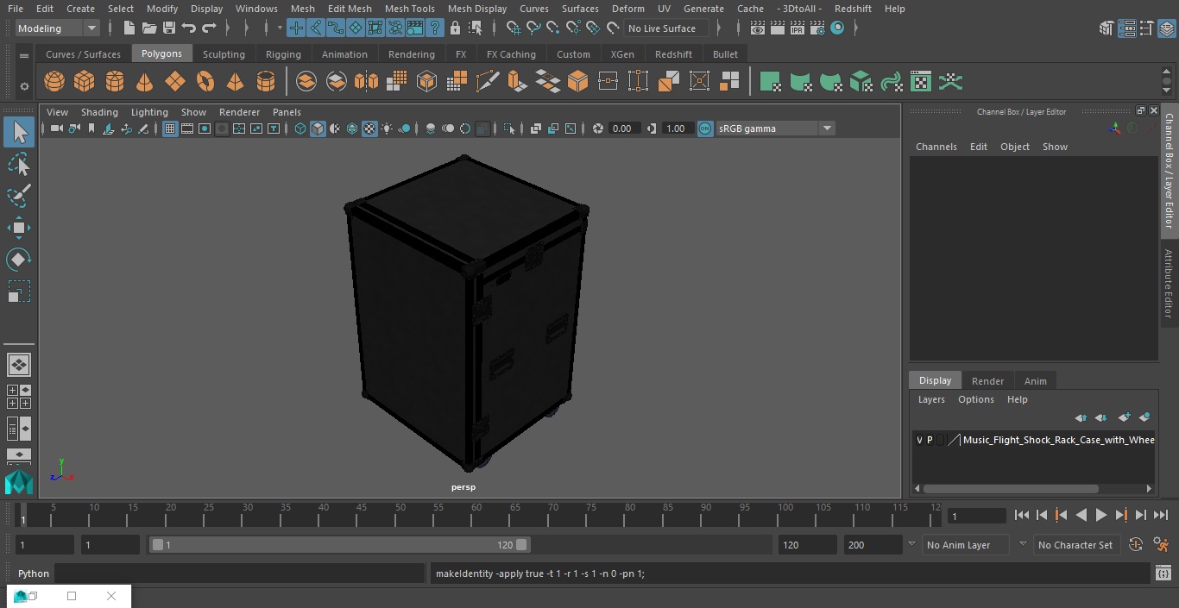Select the Scale tool in toolbox
This screenshot has height=608, width=1179.
pos(19,291)
